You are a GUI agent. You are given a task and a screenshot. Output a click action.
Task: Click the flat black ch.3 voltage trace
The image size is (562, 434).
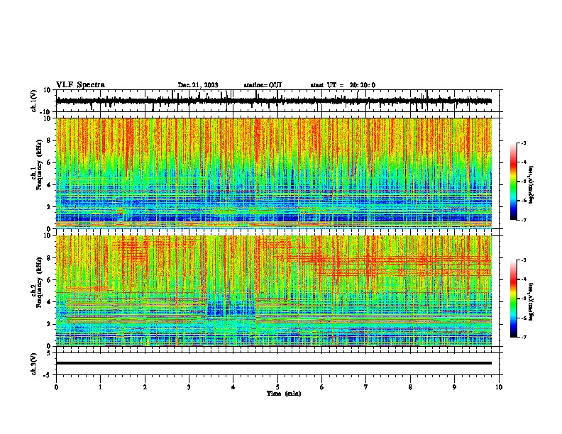[274, 363]
